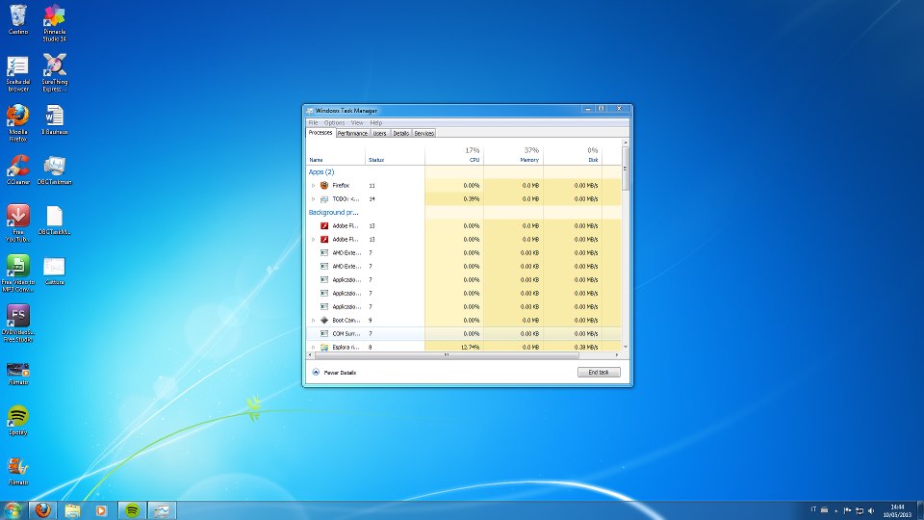The height and width of the screenshot is (520, 924).
Task: Select the Scelta del browser desktop shortcut
Action: [17, 73]
